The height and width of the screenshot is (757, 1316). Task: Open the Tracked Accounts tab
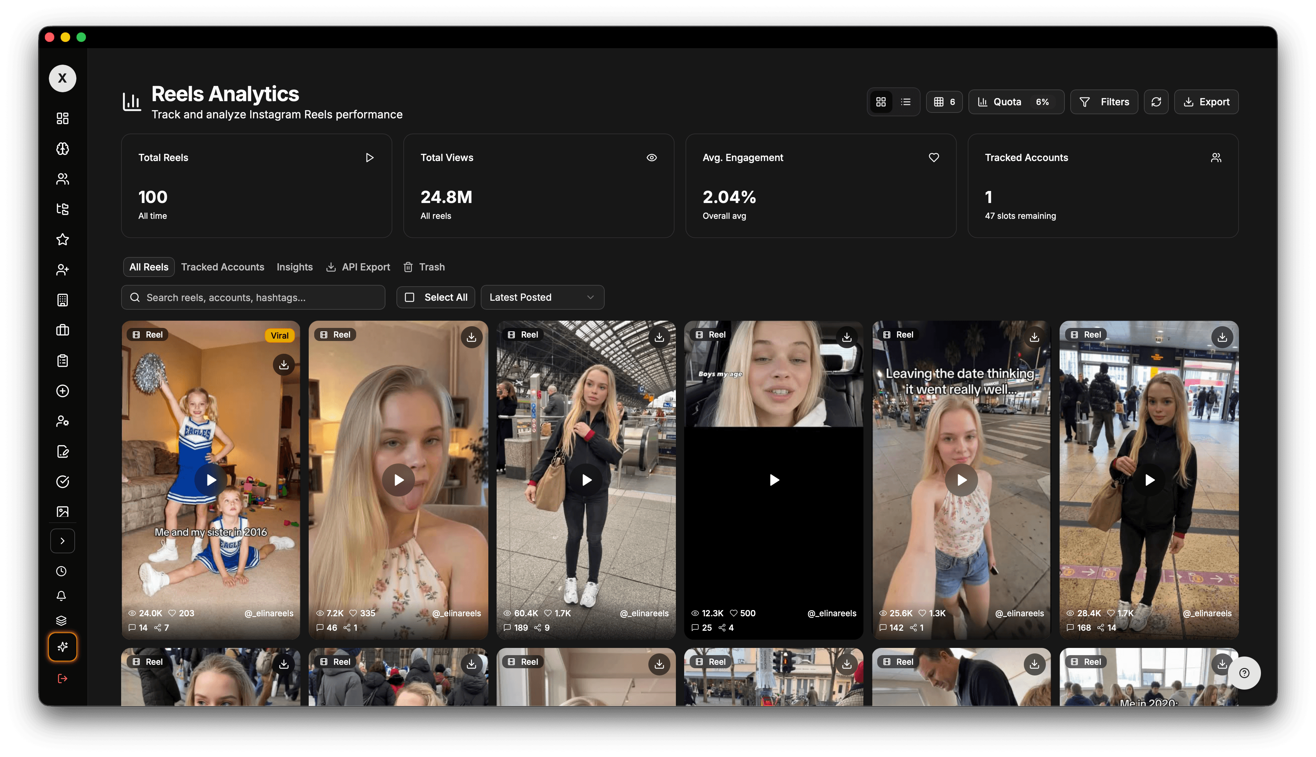pos(223,267)
